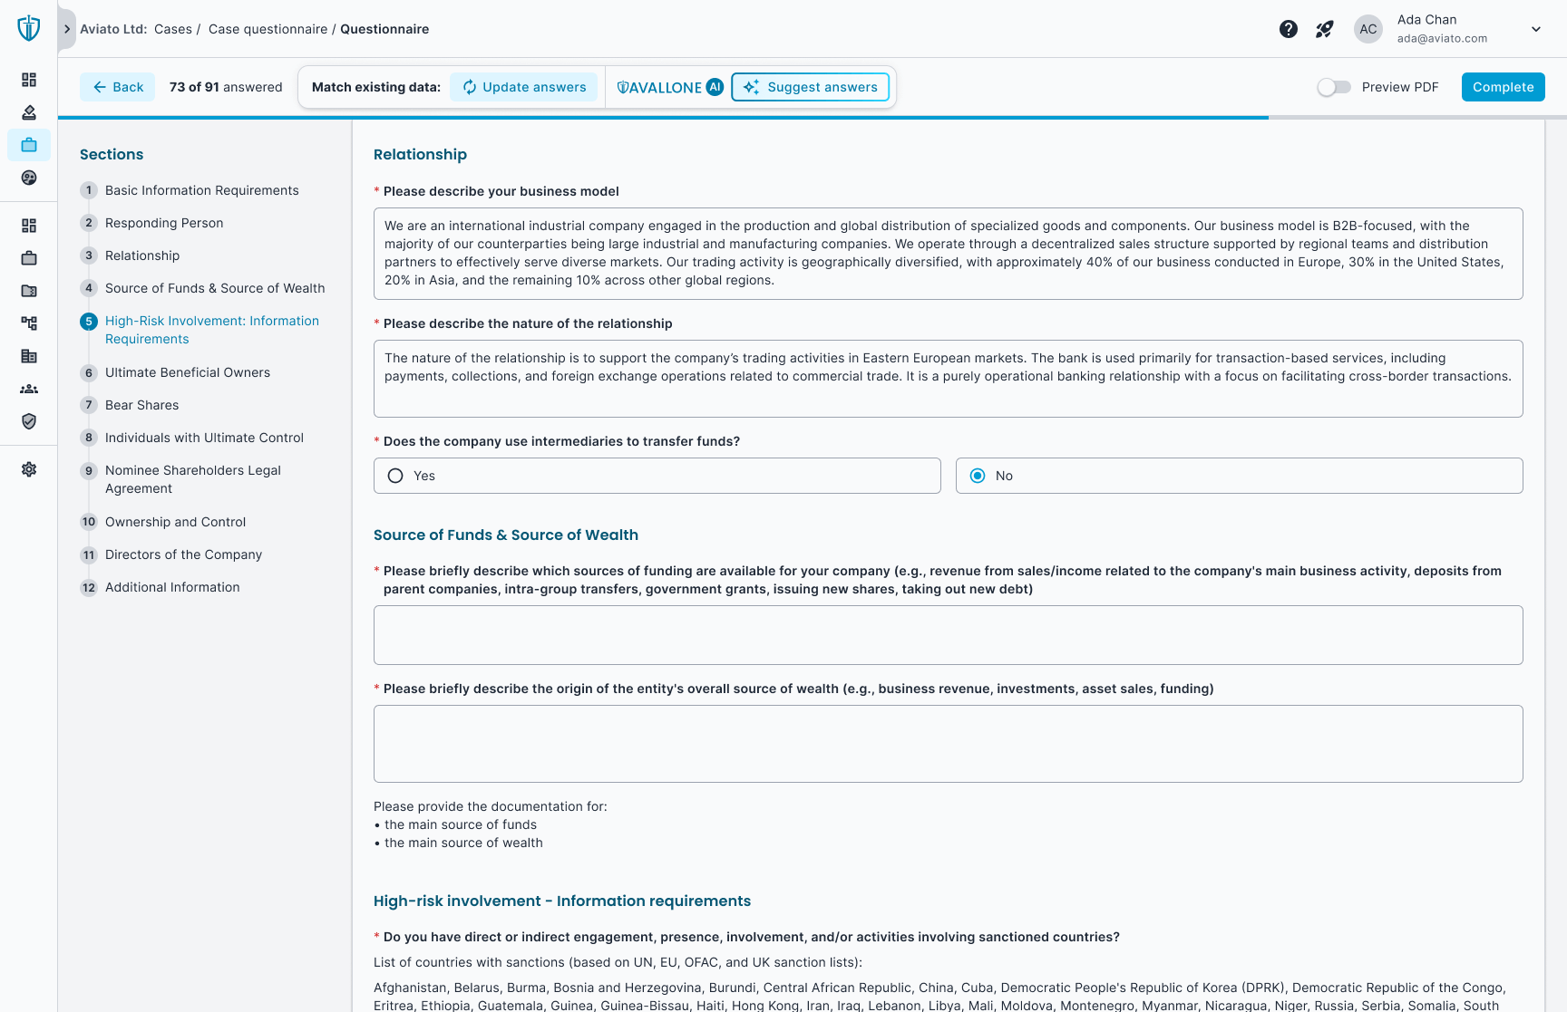Open the help question mark icon
This screenshot has height=1012, width=1567.
[x=1289, y=28]
